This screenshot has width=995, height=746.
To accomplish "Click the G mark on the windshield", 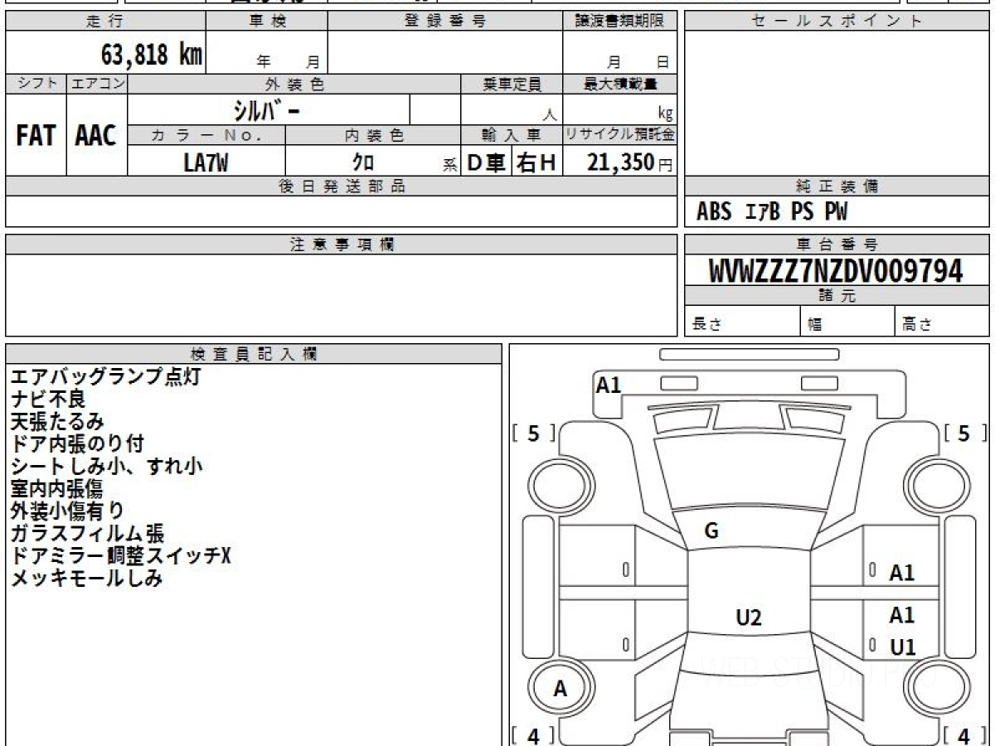I will click(711, 531).
